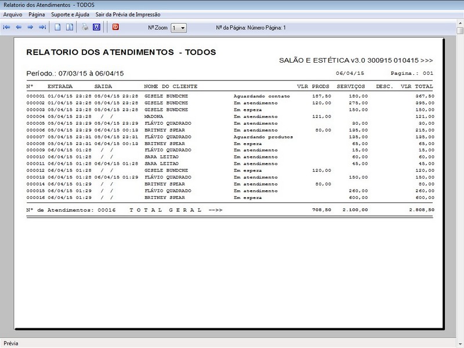This screenshot has height=348, width=464.
Task: Click the red exit preview icon
Action: click(x=115, y=27)
